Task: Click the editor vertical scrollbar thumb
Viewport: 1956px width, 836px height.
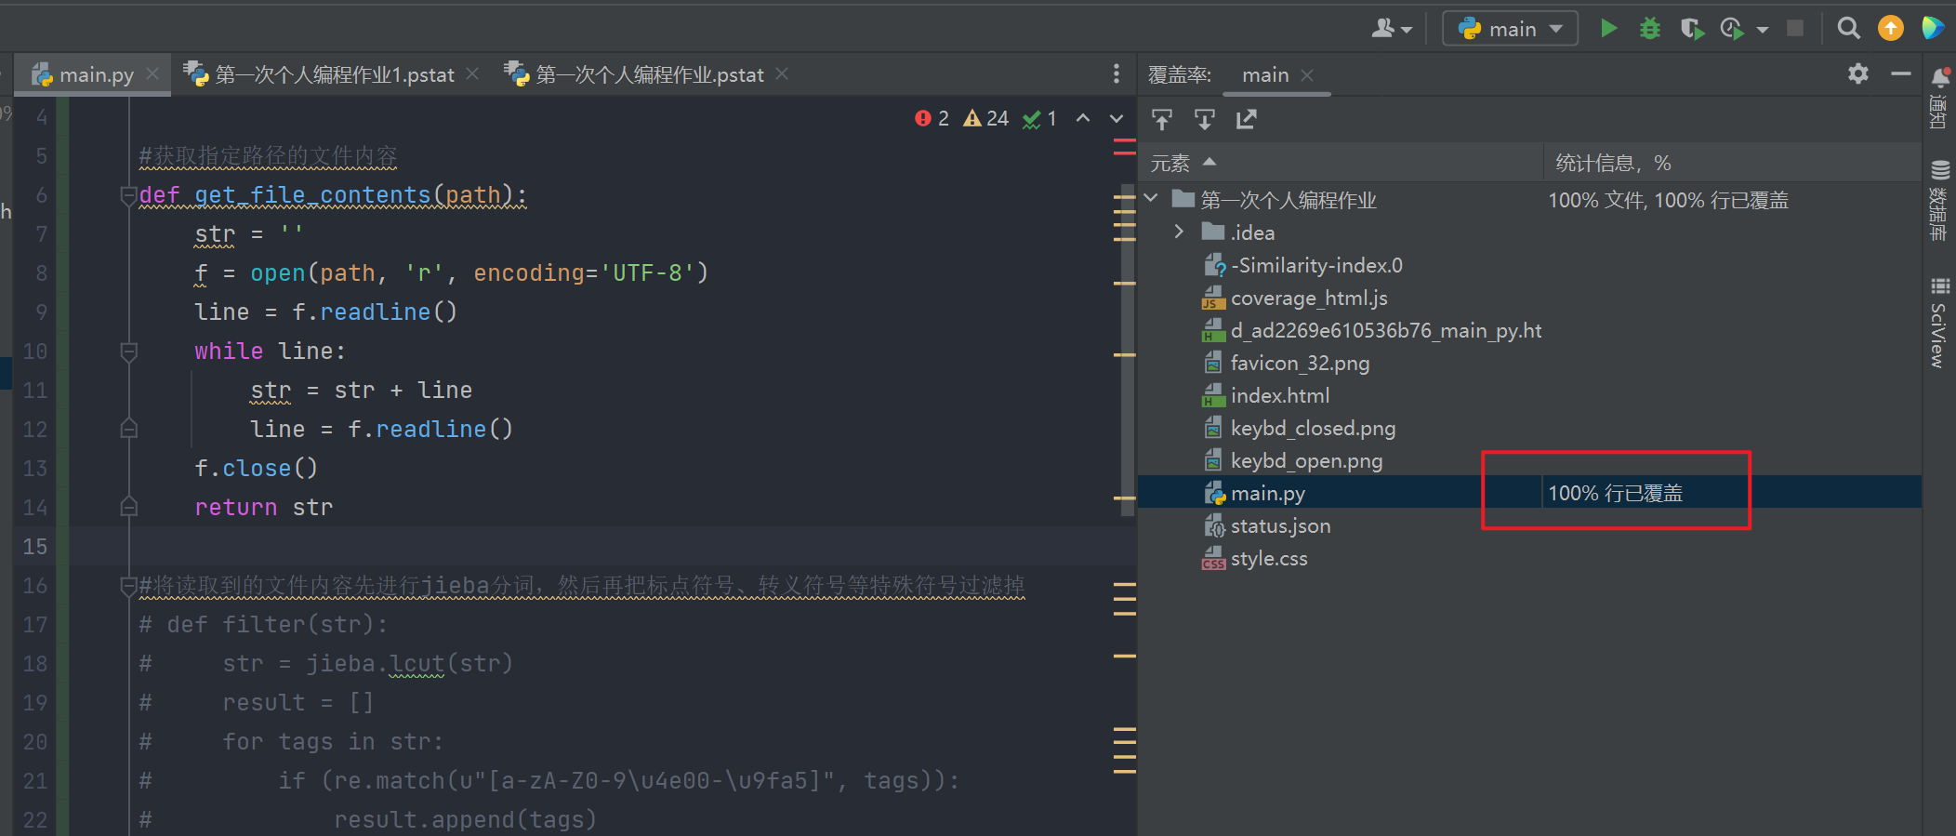Action: pyautogui.click(x=1128, y=352)
